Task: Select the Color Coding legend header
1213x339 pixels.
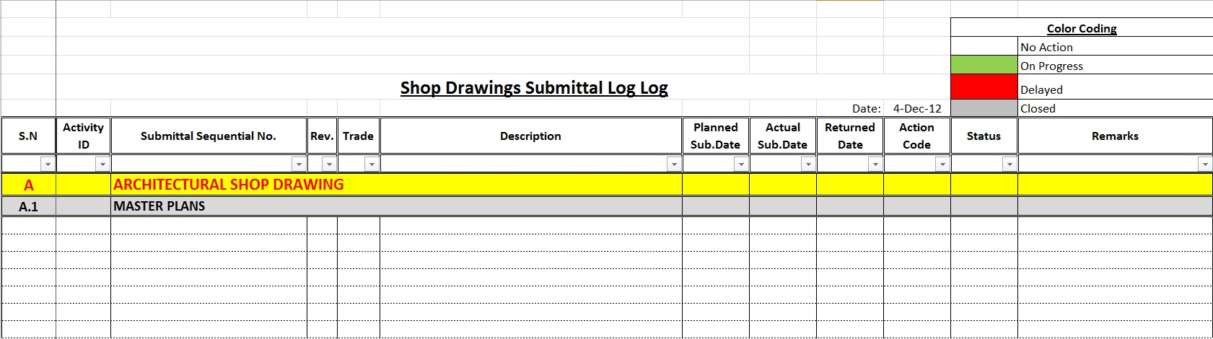Action: (1081, 28)
